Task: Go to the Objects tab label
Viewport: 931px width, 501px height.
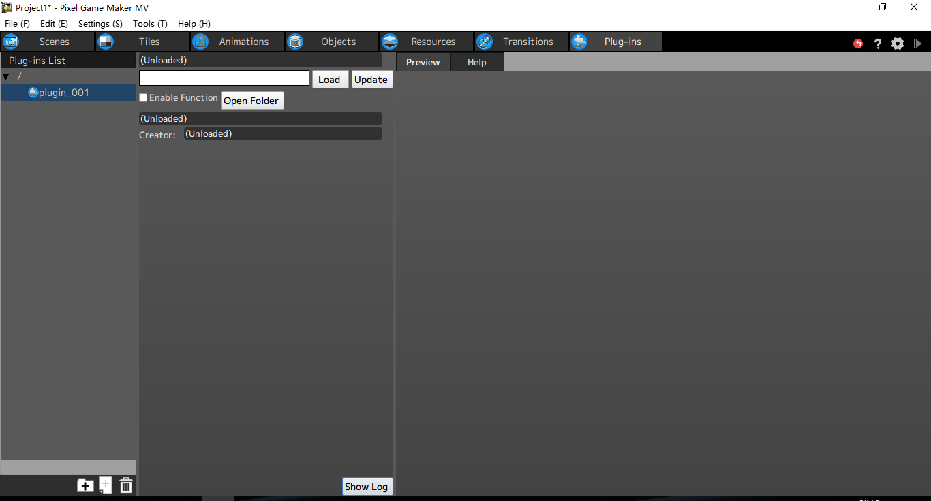Action: click(339, 42)
